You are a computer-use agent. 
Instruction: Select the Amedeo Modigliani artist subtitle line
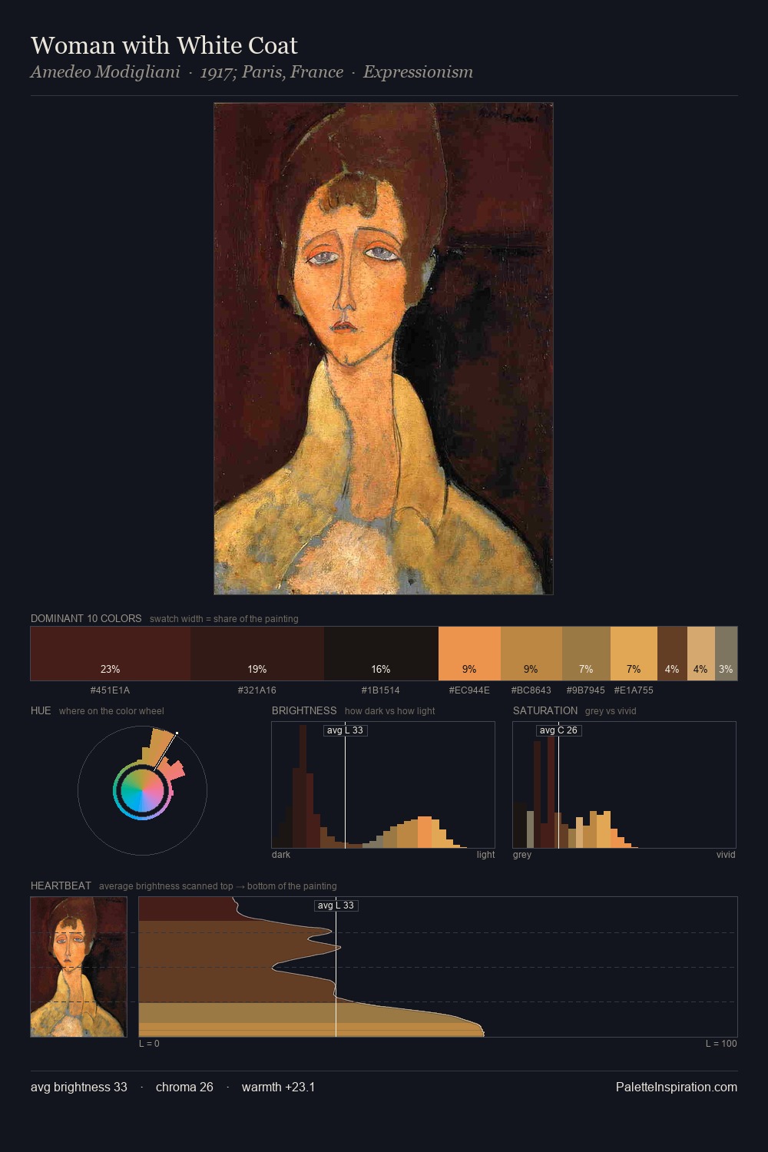pos(252,72)
